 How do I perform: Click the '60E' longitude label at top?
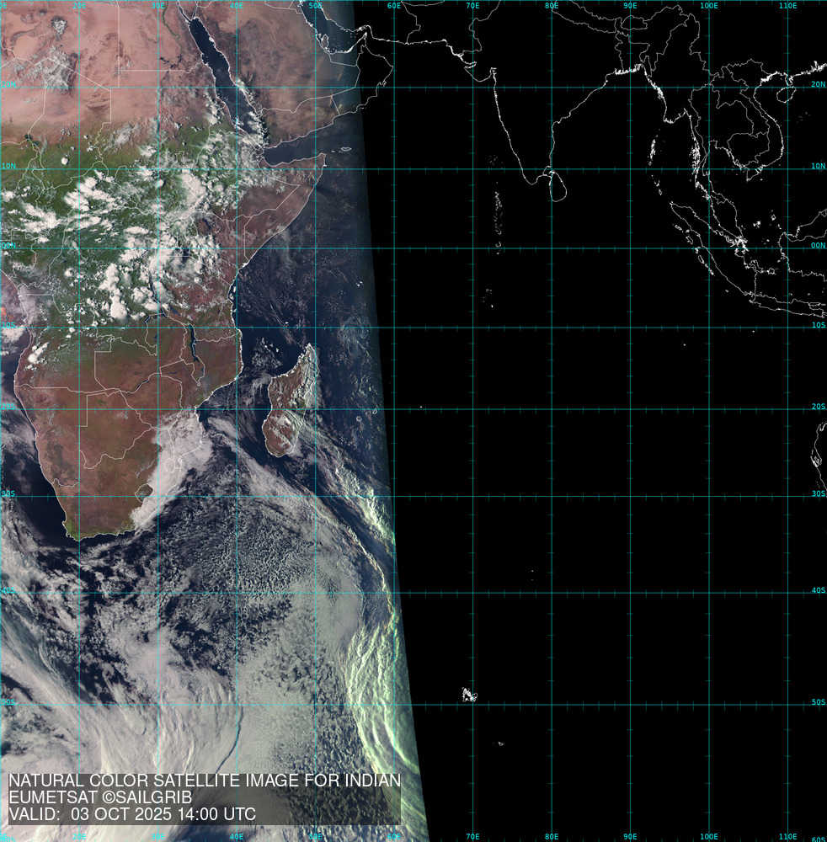(394, 6)
